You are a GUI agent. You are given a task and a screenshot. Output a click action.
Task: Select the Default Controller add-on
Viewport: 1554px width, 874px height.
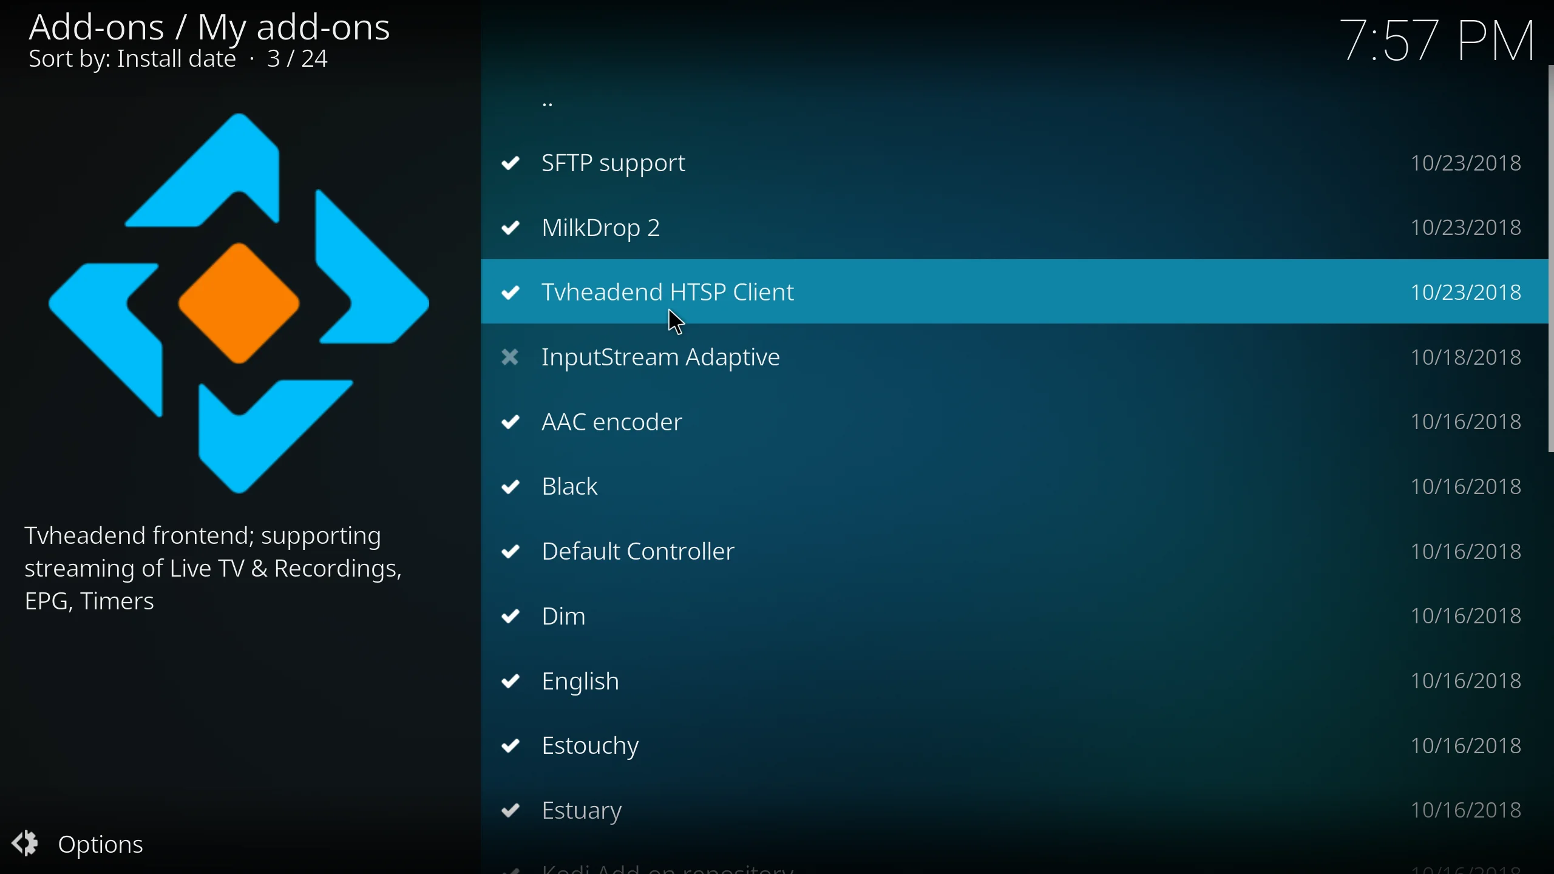pyautogui.click(x=639, y=552)
